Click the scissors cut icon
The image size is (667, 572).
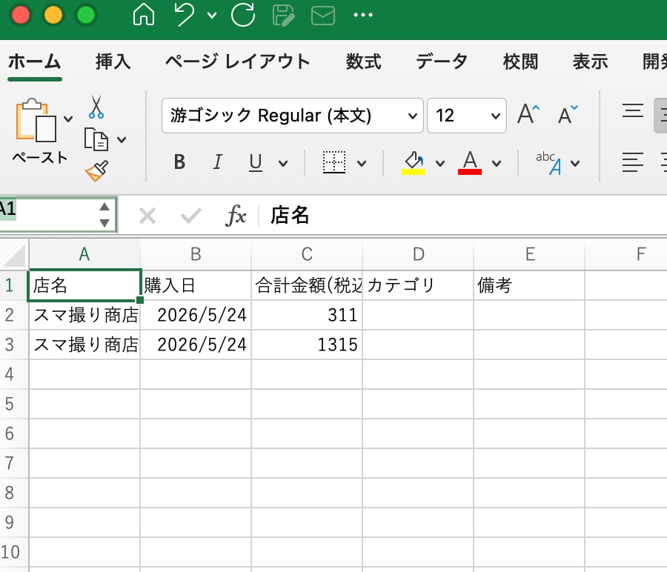click(96, 107)
